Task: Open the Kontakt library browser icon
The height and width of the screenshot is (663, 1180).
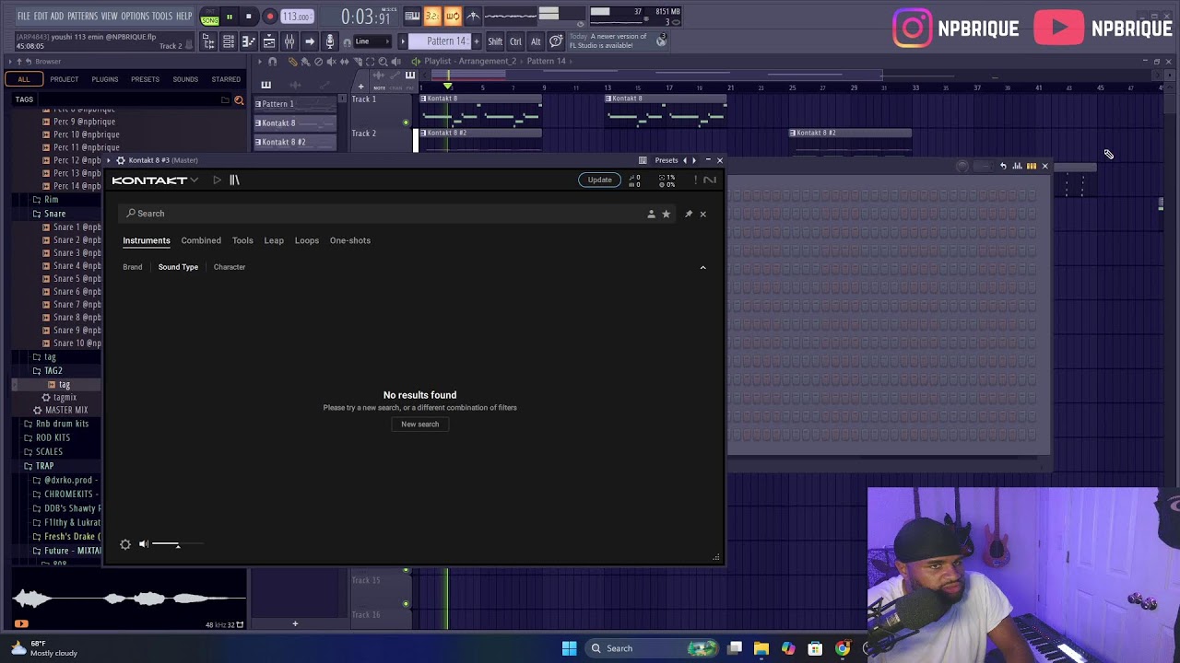Action: (x=234, y=180)
